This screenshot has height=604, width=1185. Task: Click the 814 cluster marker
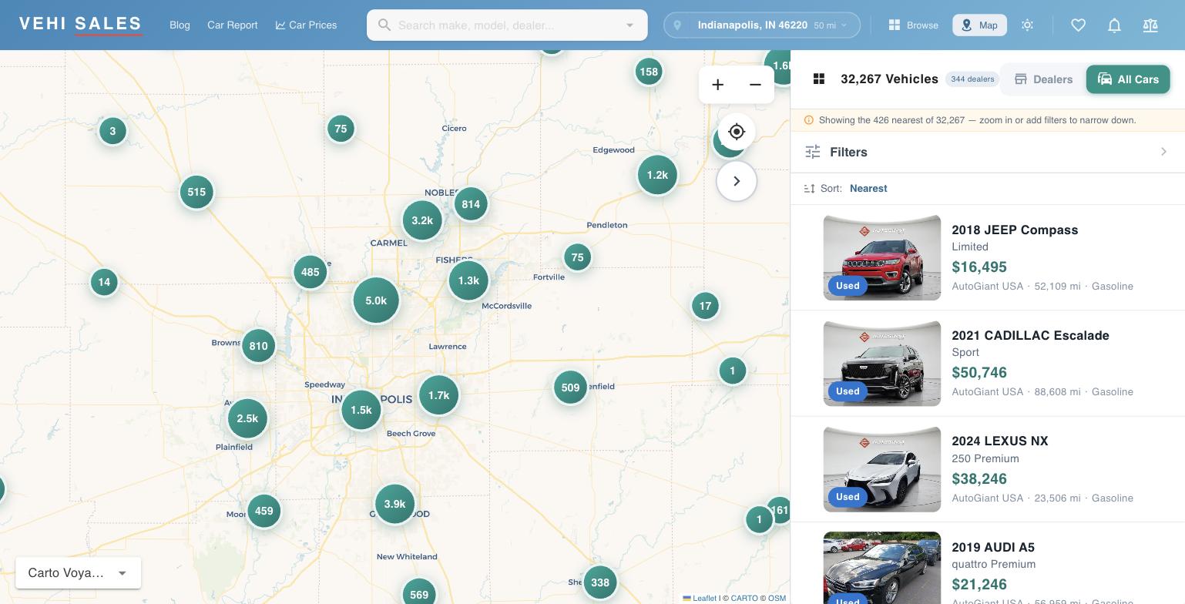471,204
